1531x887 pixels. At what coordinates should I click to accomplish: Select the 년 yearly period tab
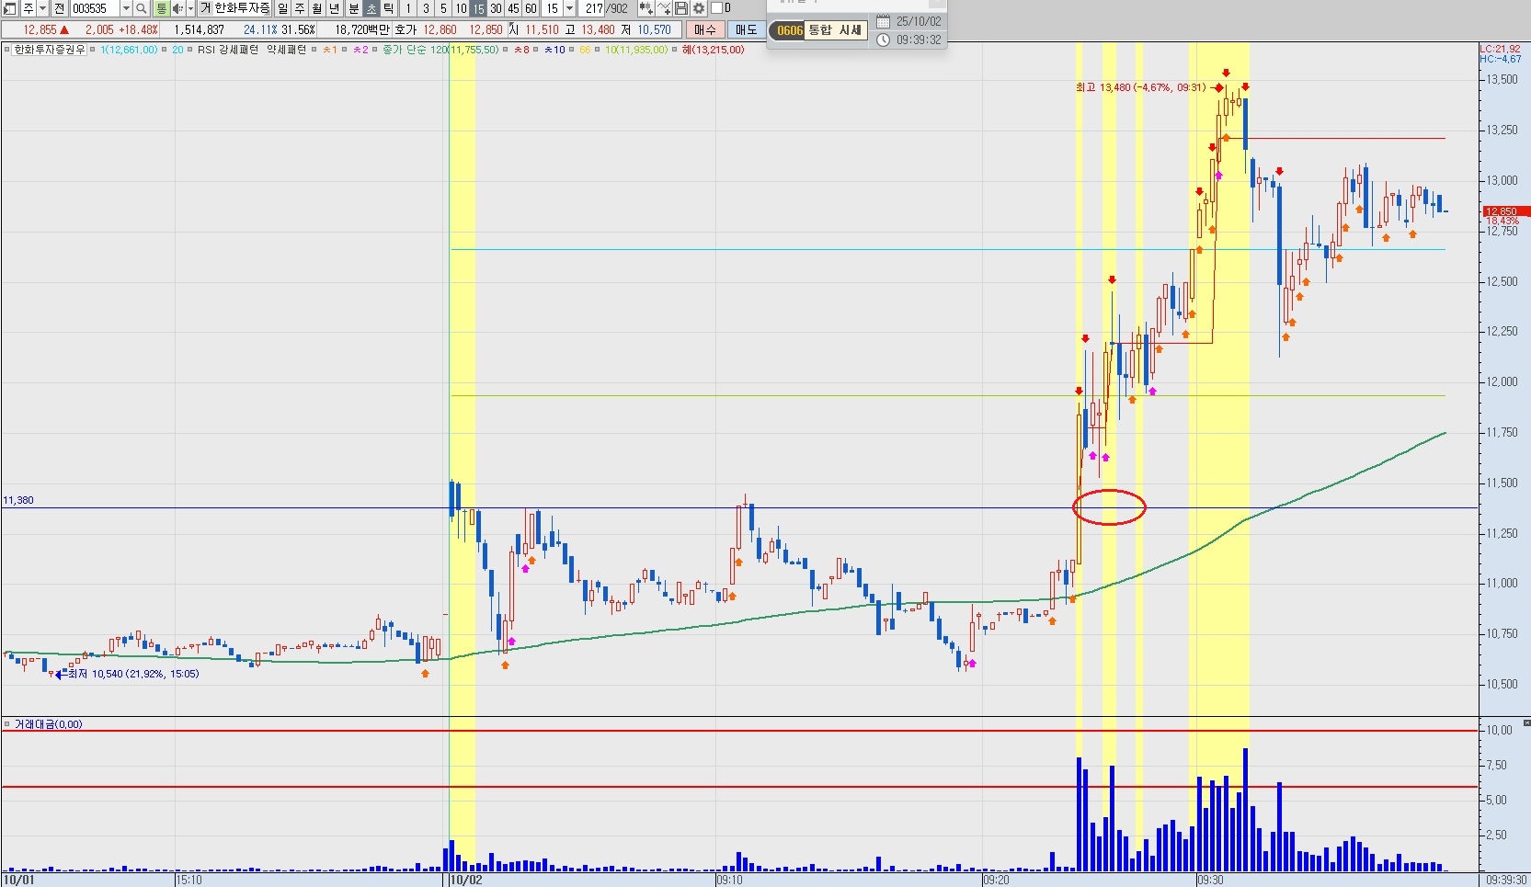click(336, 8)
